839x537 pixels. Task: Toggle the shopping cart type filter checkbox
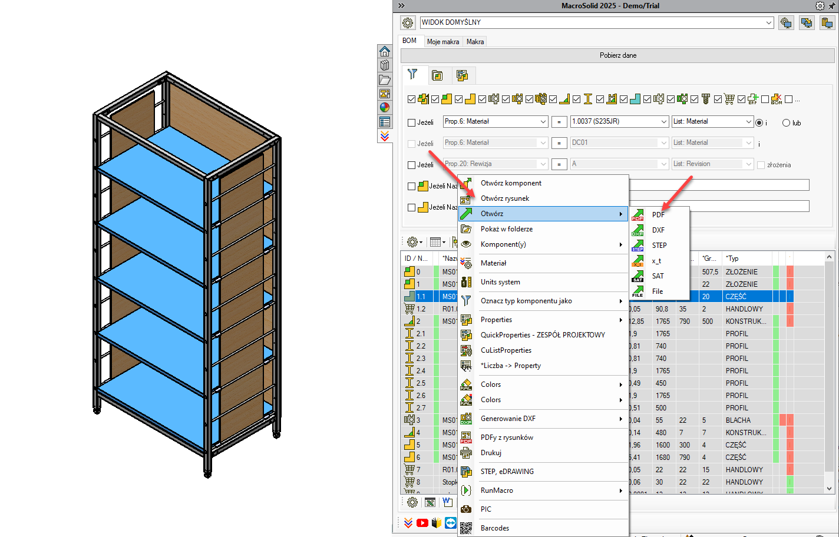(718, 99)
